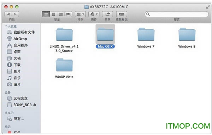Switch to Cover Flow view
The image size is (212, 135).
pyautogui.click(x=68, y=14)
